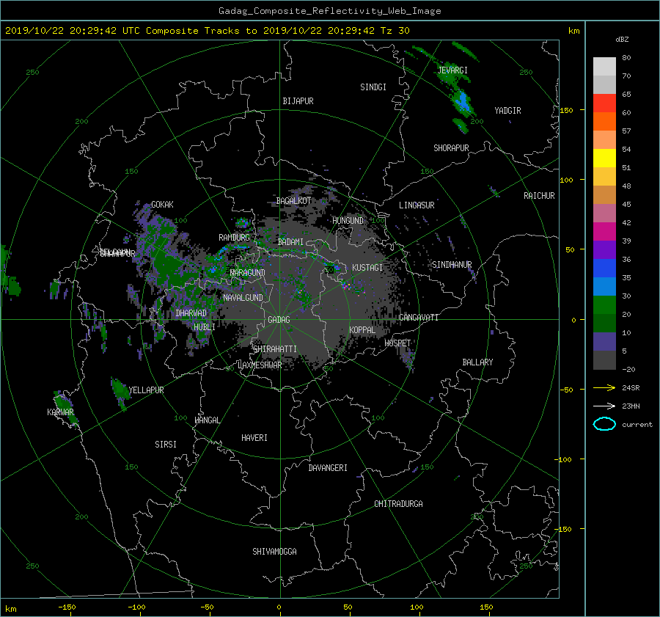Image resolution: width=660 pixels, height=617 pixels.
Task: Click the DHARWAD label
Action: pyautogui.click(x=191, y=313)
